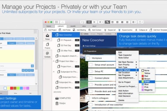Pick red swatch in settings panel

(12, 88)
